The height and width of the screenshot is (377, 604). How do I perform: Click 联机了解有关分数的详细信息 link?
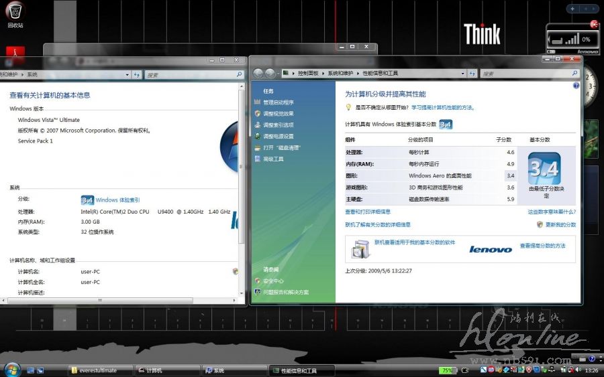click(378, 224)
